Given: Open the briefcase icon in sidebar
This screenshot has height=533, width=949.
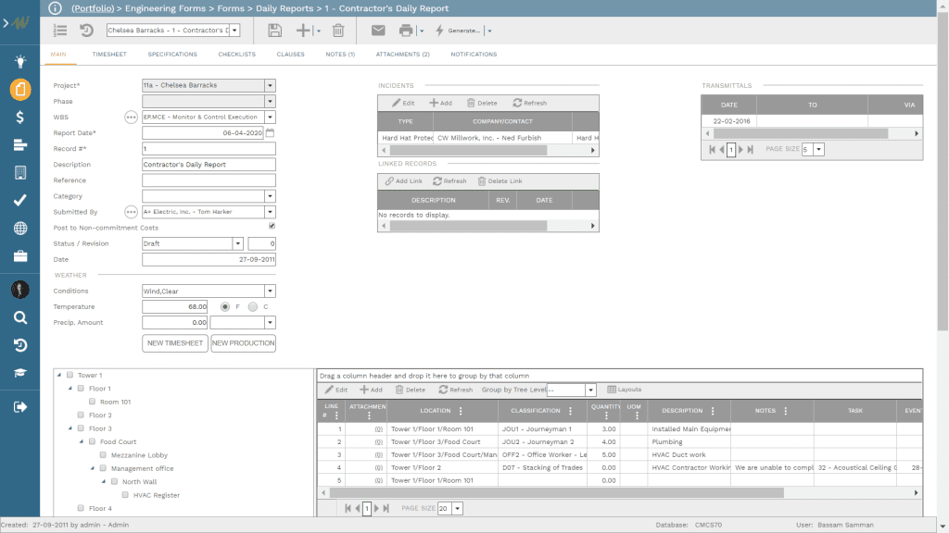Looking at the screenshot, I should click(x=20, y=256).
